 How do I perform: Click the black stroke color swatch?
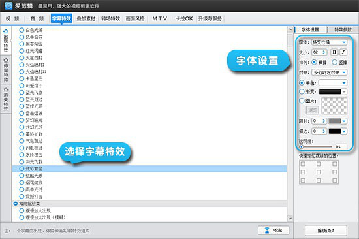coord(335,131)
